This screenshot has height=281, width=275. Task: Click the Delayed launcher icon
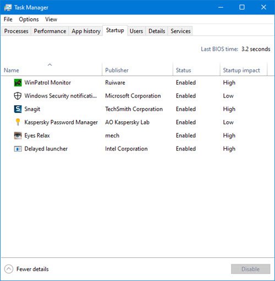18,149
